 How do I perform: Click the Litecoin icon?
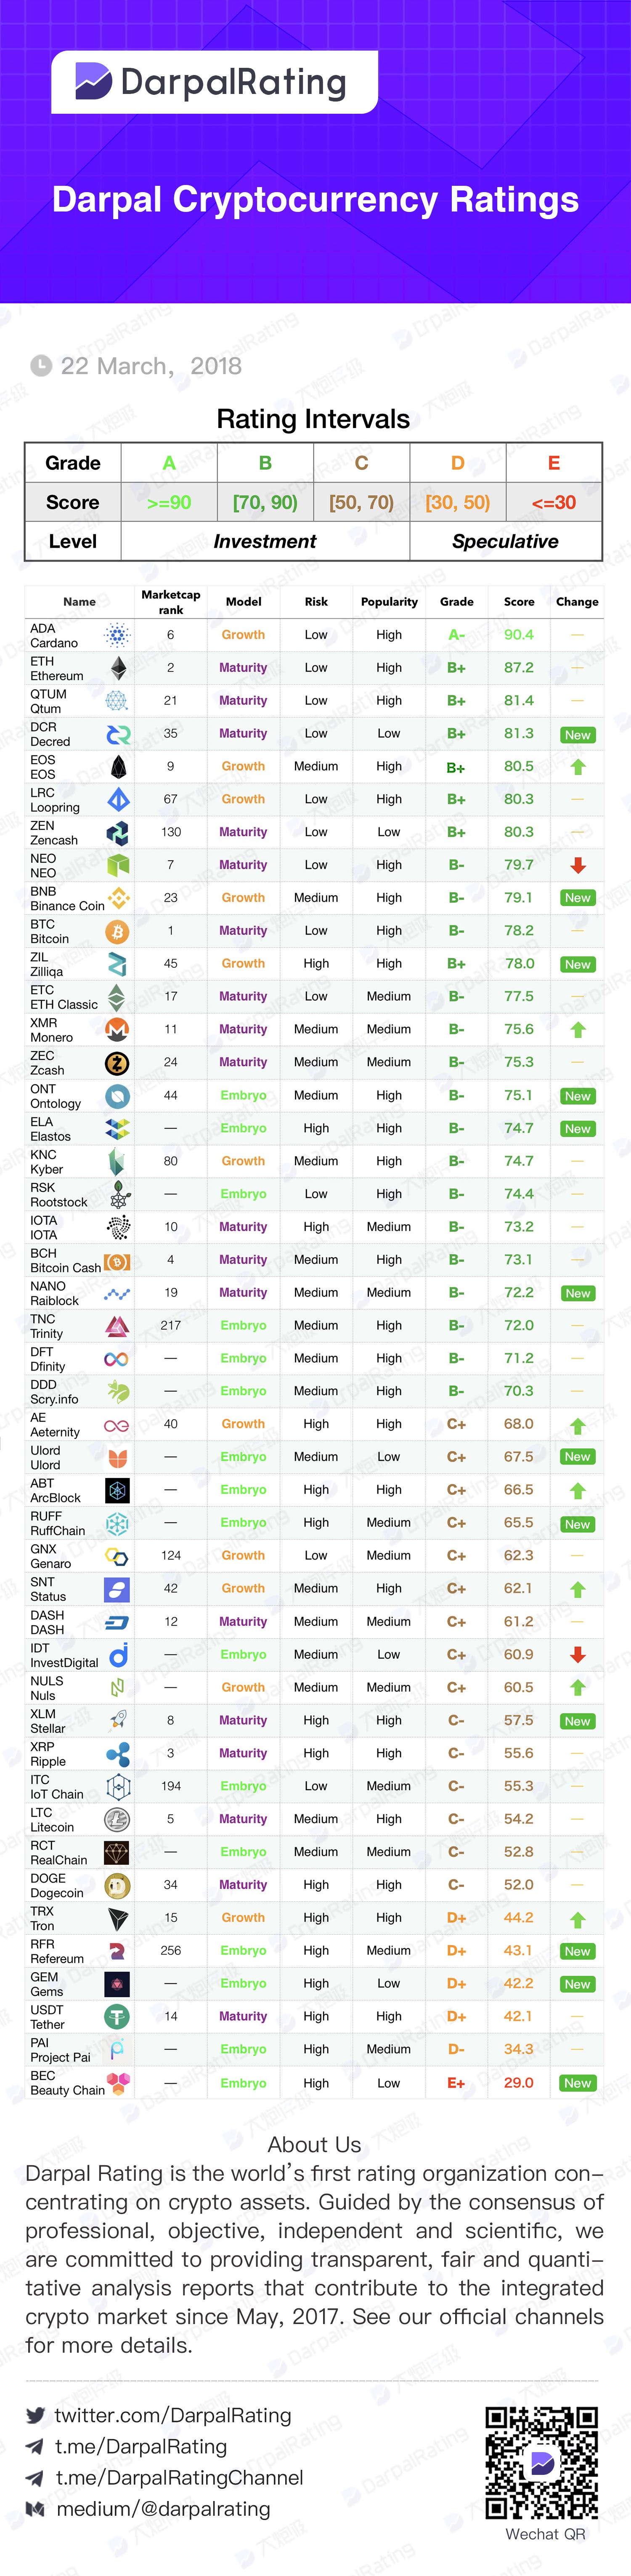pyautogui.click(x=117, y=1819)
